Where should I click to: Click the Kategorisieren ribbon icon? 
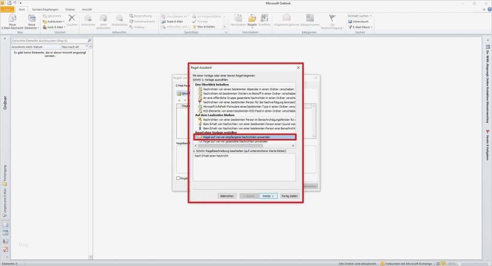pyautogui.click(x=310, y=18)
